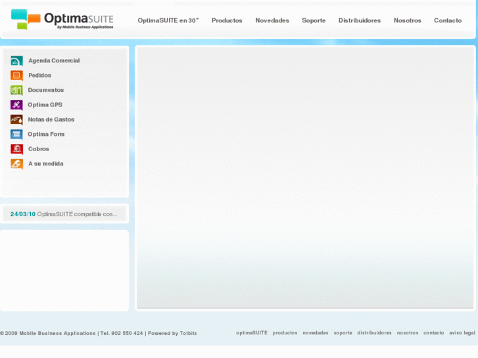Viewport: 478px width, 358px height.
Task: Click footer link contacto
Action: pos(433,333)
